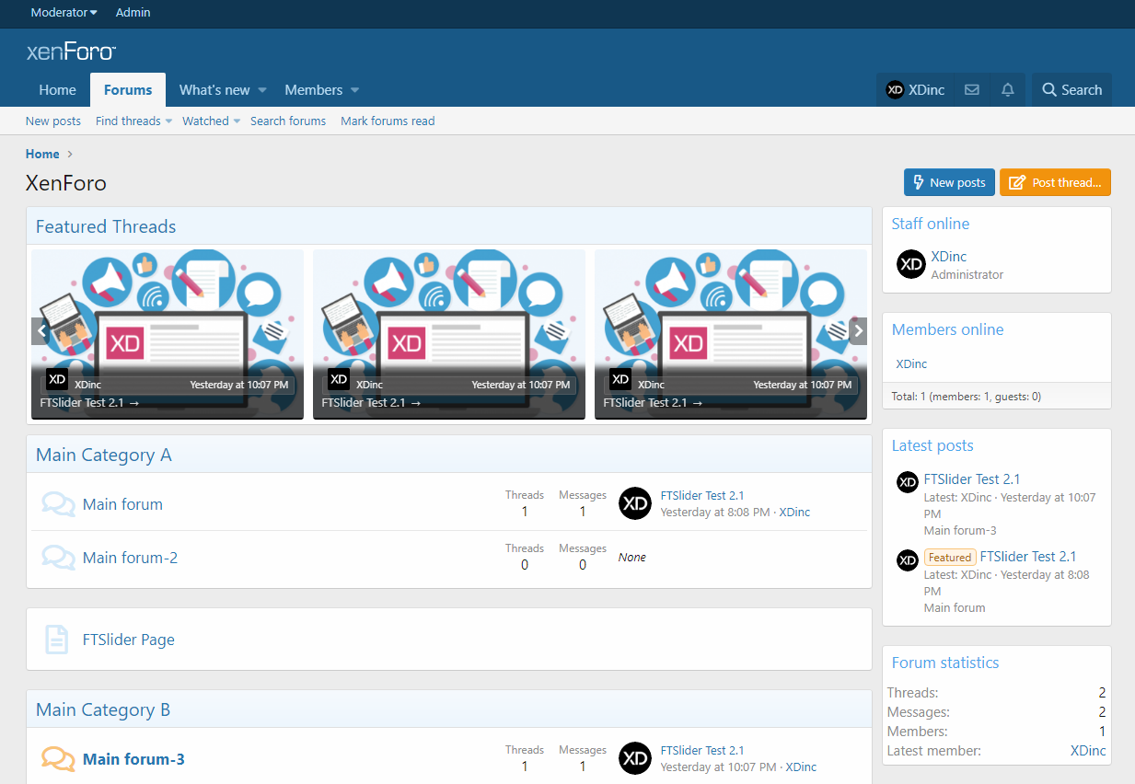Open the alerts bell icon
The image size is (1135, 784).
(x=1008, y=90)
